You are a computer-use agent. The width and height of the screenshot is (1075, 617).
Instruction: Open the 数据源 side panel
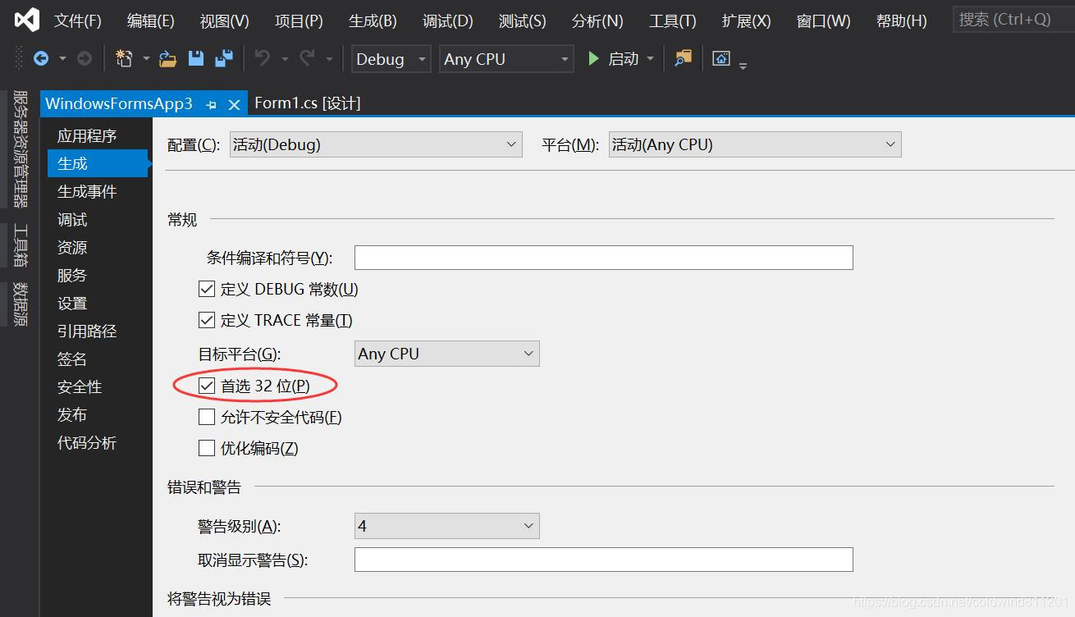point(21,304)
